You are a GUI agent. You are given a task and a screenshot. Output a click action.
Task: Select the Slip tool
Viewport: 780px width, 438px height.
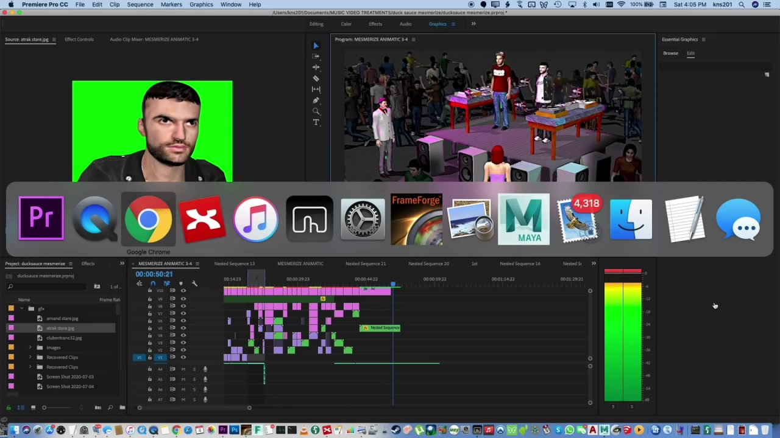(x=316, y=89)
